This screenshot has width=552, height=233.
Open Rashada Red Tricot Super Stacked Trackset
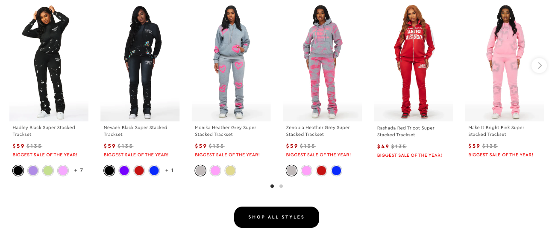405,131
